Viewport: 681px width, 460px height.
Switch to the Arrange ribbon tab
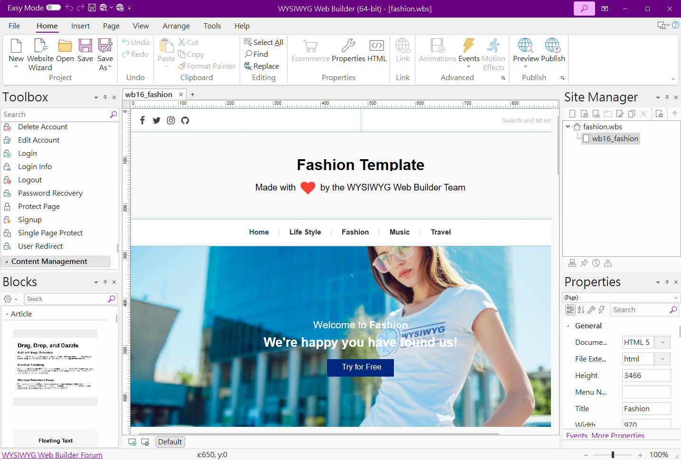point(176,26)
